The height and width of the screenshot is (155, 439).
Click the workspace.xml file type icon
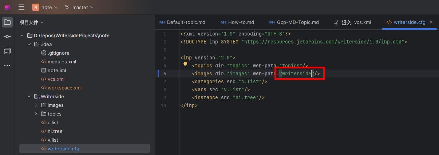point(44,88)
